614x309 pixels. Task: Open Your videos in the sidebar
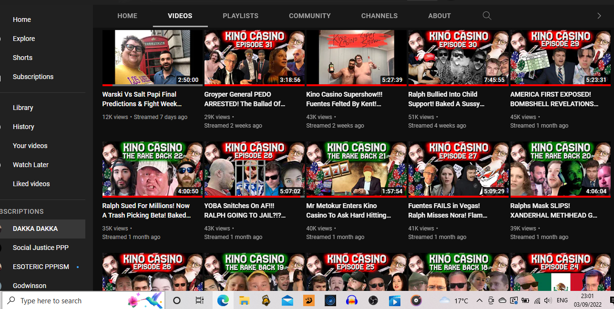(x=30, y=146)
